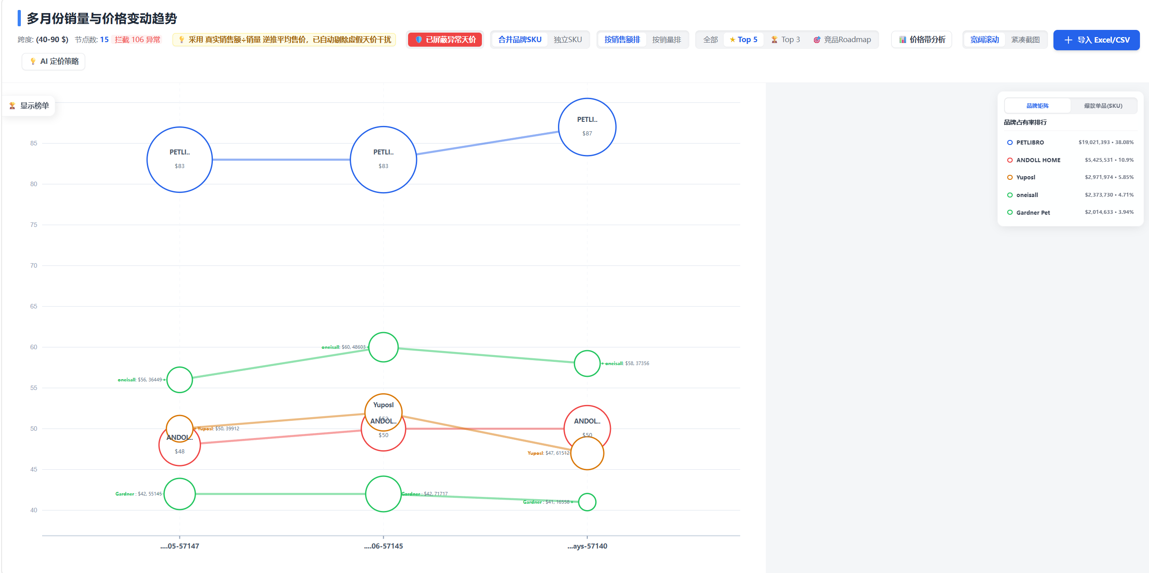The width and height of the screenshot is (1149, 573).
Task: Click ANDOLL HOME red ring marker in the ranking
Action: [x=1010, y=160]
